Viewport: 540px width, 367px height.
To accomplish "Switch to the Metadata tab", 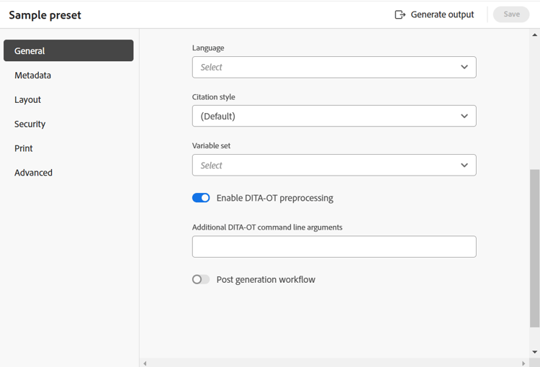I will [32, 75].
